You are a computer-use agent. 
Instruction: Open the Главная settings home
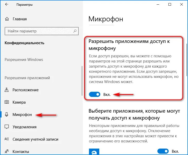(x=20, y=19)
